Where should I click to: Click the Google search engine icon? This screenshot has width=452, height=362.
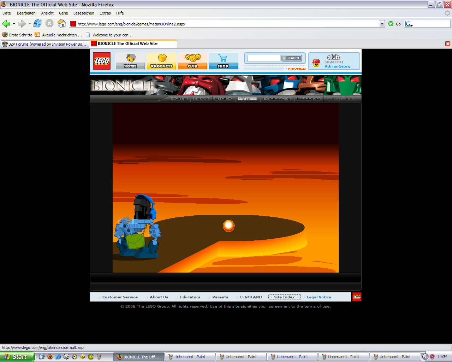coord(409,24)
